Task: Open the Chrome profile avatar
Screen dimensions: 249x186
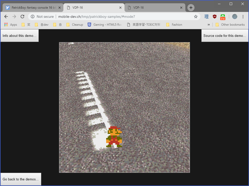Action: [x=235, y=17]
